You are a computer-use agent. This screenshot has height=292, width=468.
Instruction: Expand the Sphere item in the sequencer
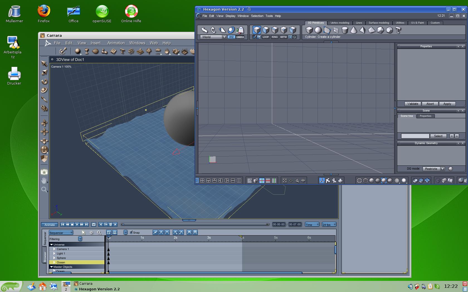[x=54, y=258]
